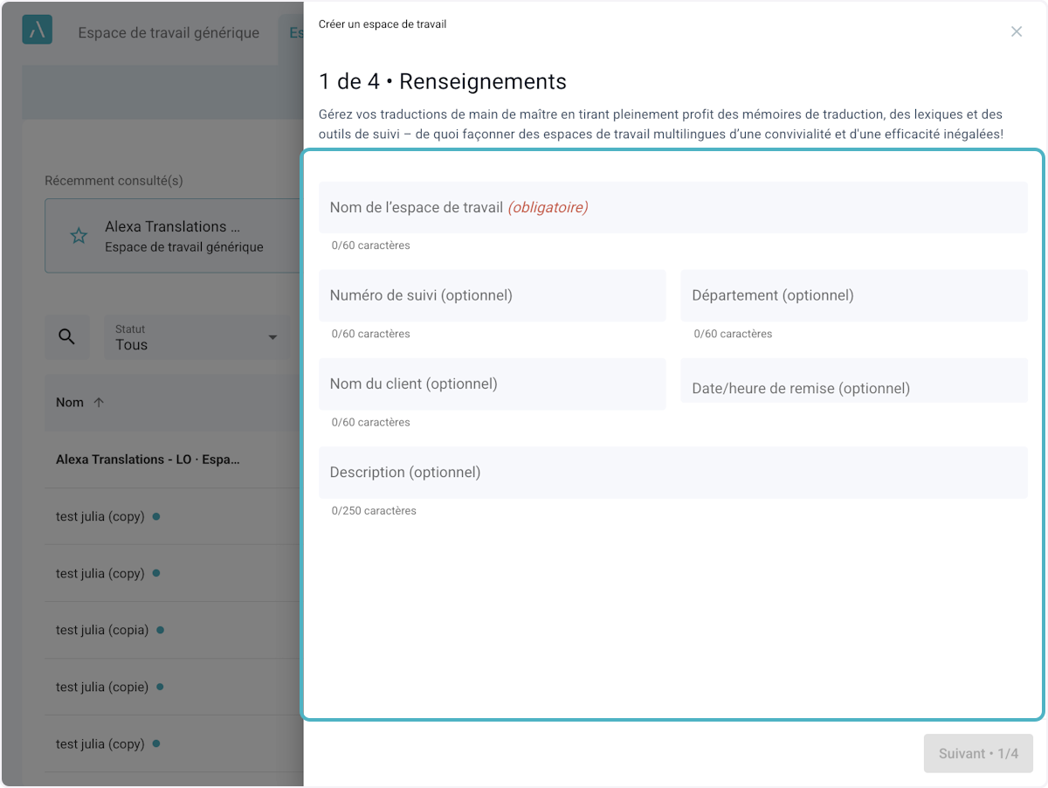The image size is (1048, 788).
Task: Click into the Description field
Action: pos(672,473)
